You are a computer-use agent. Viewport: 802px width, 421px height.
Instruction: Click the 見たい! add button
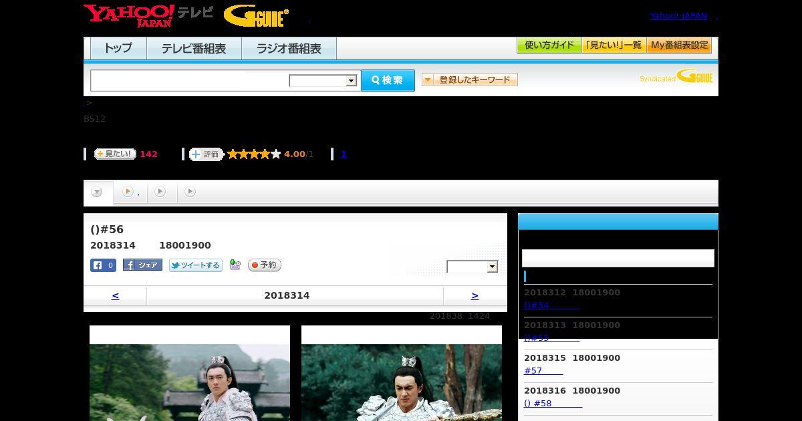coord(115,154)
